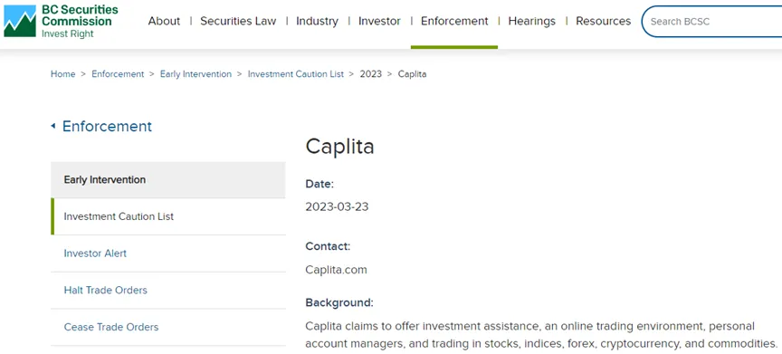
Task: Select the 2023 breadcrumb
Action: point(370,74)
